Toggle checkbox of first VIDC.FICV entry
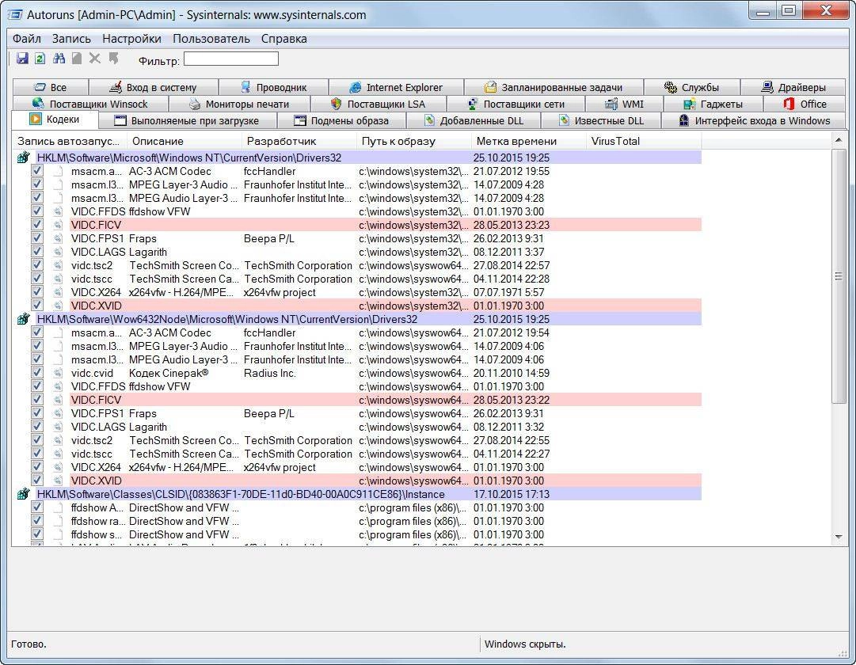 [37, 224]
